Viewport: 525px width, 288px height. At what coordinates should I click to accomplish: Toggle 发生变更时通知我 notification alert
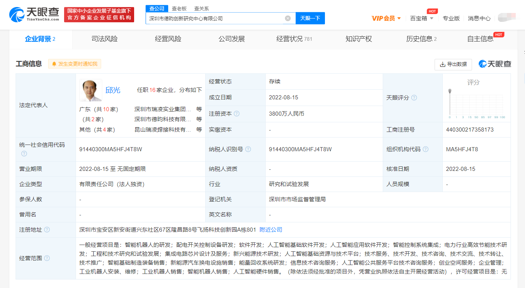click(x=74, y=64)
